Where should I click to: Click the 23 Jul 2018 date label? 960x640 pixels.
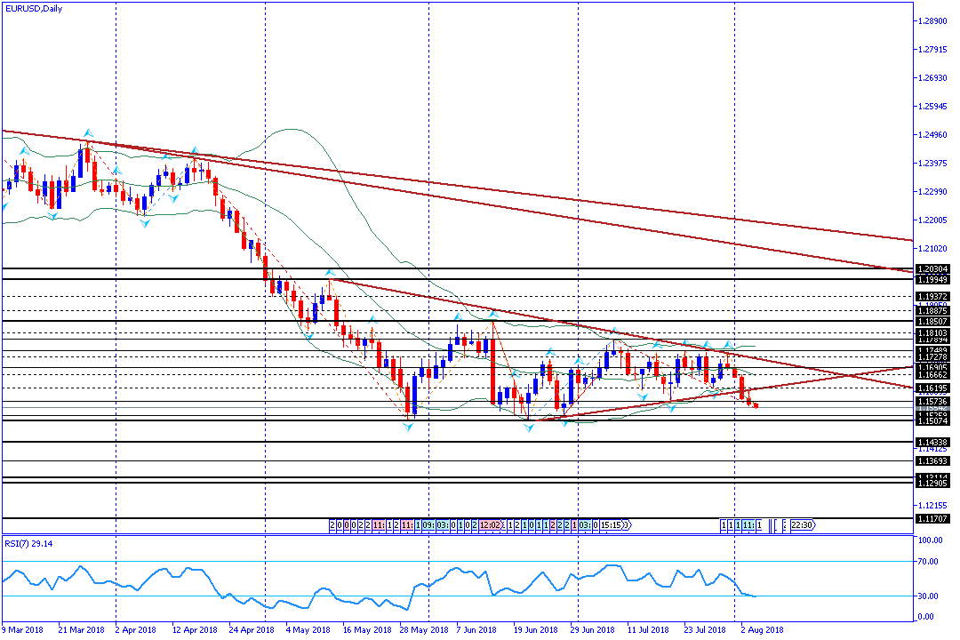tap(705, 629)
